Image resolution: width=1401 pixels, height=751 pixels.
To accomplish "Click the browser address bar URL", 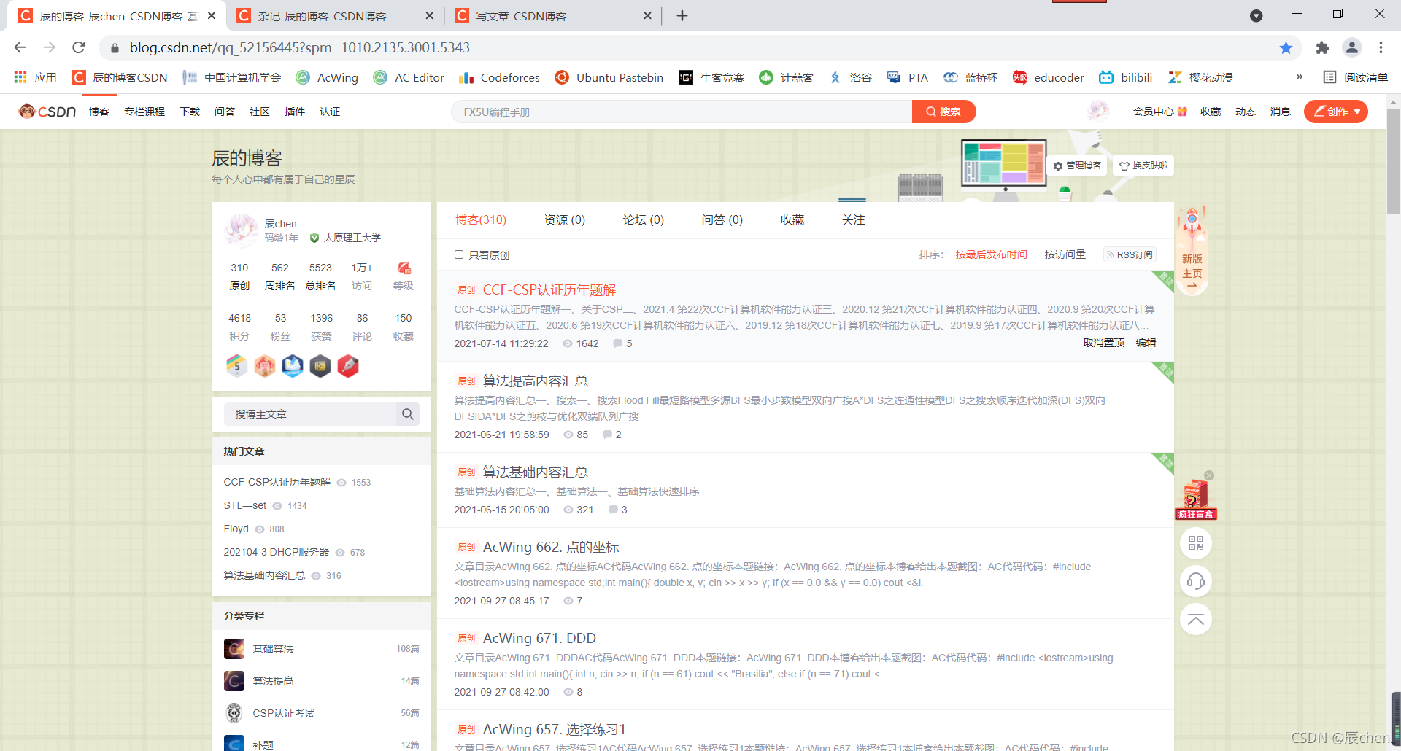I will [299, 47].
